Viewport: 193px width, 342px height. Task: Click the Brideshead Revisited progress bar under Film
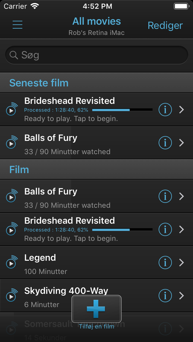(122, 230)
